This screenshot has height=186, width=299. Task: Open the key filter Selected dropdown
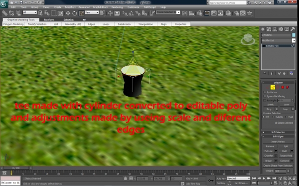[x=238, y=179]
